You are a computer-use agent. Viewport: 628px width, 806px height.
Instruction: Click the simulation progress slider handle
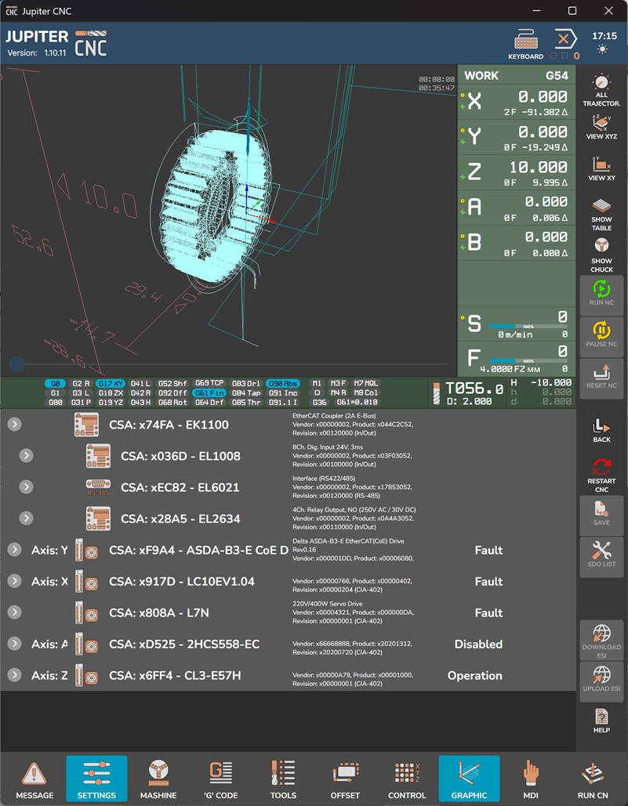[16, 363]
